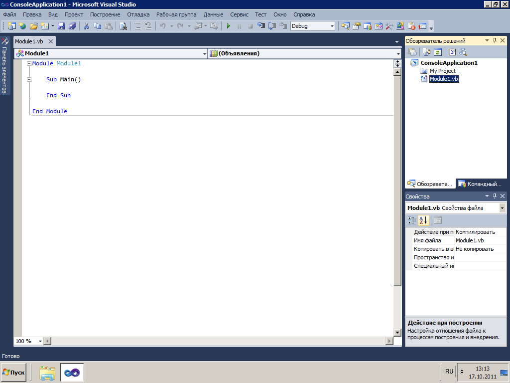Click the View Class Diagram icon

(x=463, y=52)
